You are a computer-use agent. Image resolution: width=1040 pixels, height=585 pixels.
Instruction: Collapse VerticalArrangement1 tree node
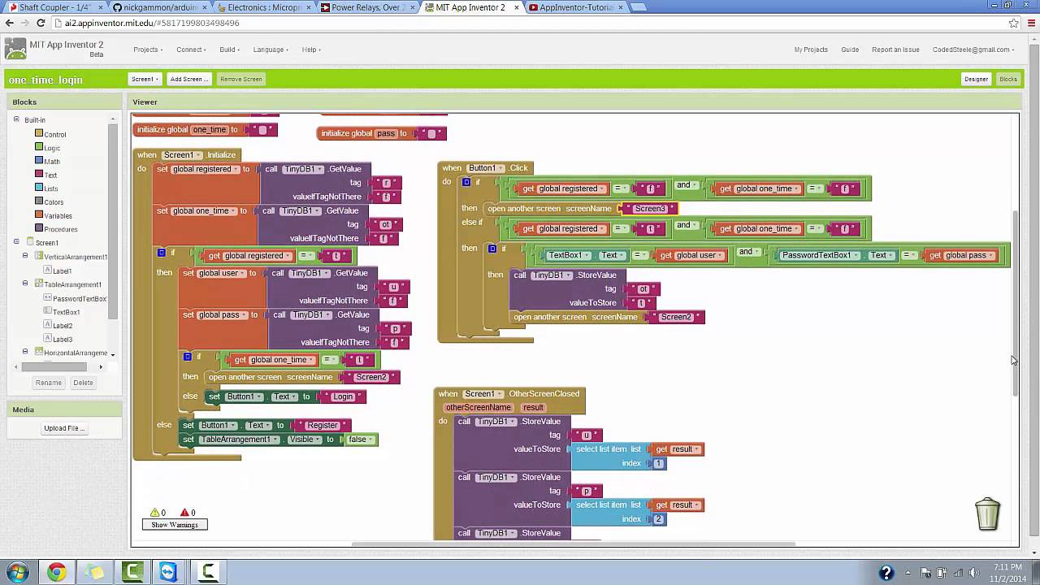[25, 256]
